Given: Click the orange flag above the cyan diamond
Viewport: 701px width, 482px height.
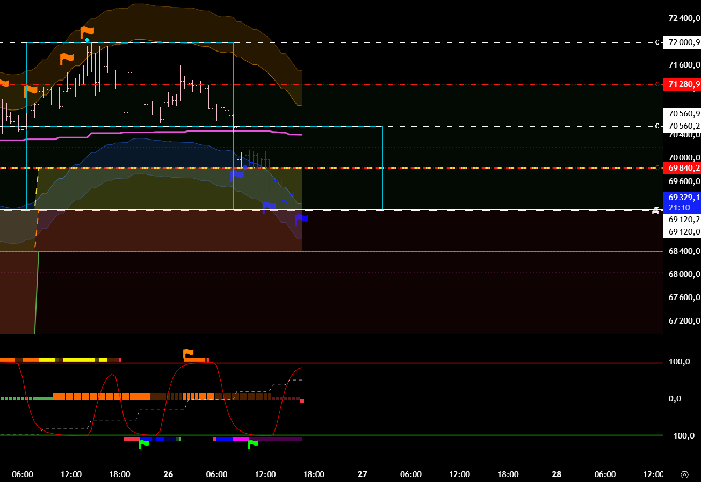Looking at the screenshot, I should pyautogui.click(x=87, y=32).
